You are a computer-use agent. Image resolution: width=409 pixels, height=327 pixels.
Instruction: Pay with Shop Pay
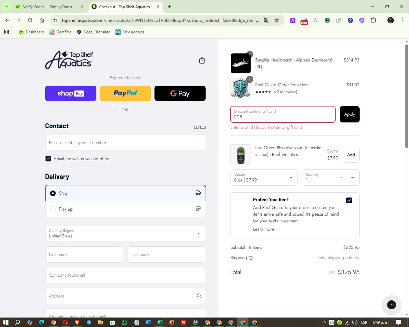[71, 93]
